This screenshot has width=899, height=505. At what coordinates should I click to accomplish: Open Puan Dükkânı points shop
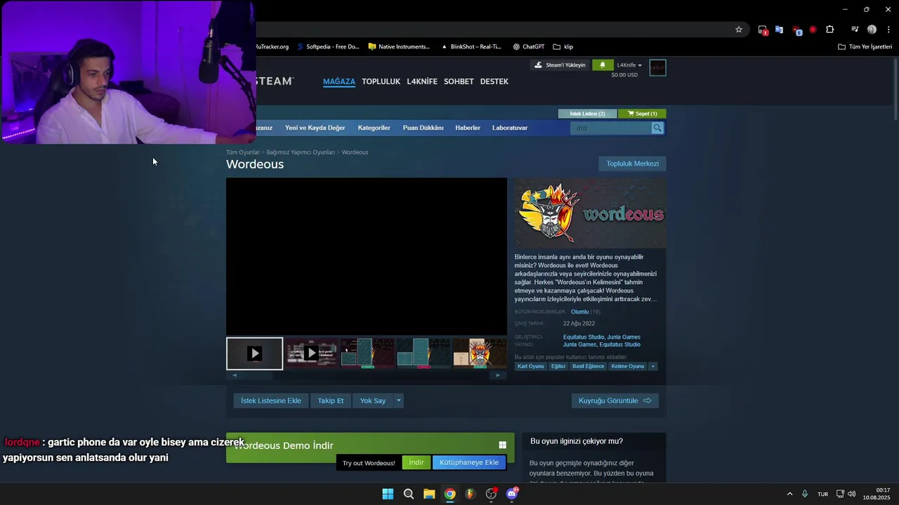click(x=423, y=128)
